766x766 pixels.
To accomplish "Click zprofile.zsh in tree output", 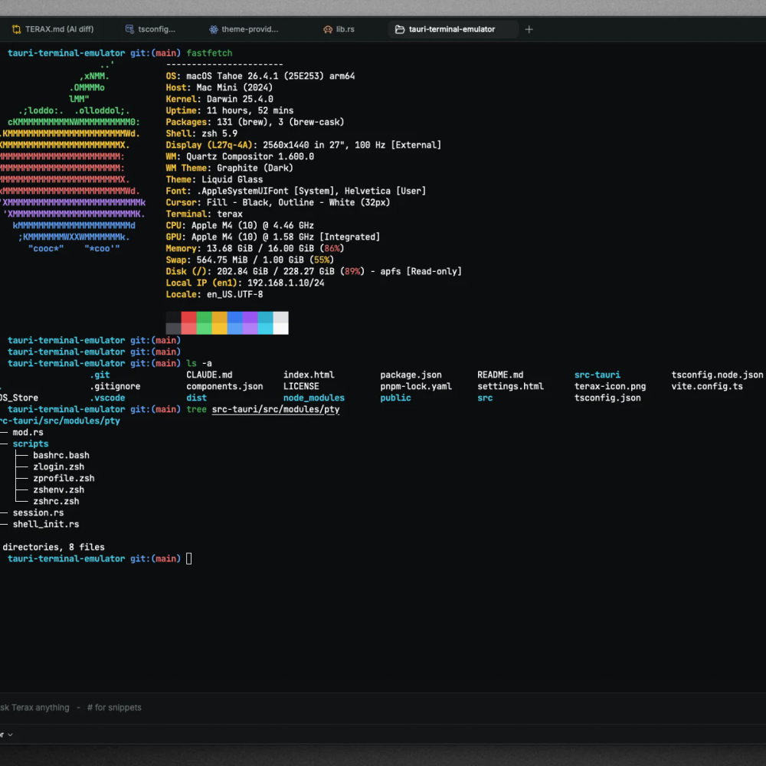I will [64, 478].
